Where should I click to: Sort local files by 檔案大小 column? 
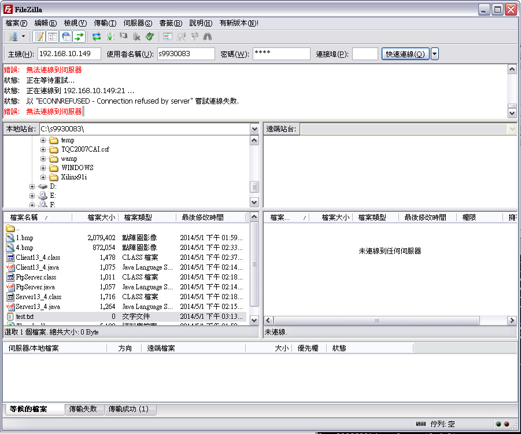tap(95, 218)
